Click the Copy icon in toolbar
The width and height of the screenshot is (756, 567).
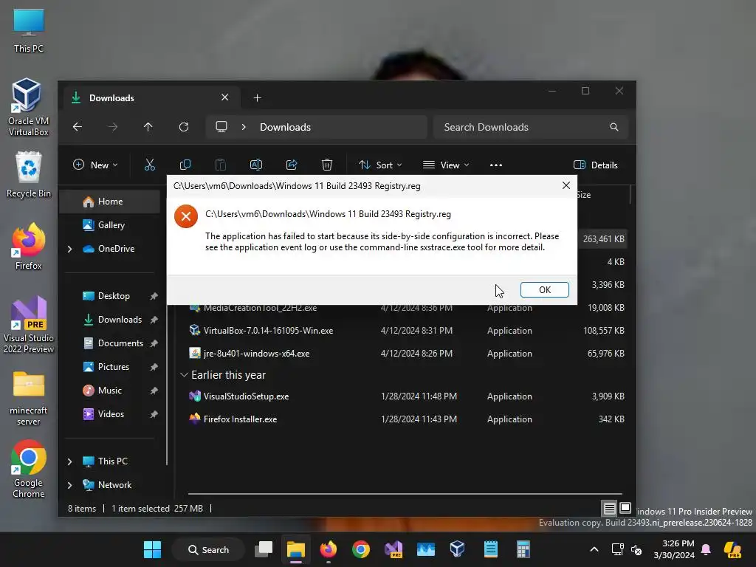(x=185, y=165)
